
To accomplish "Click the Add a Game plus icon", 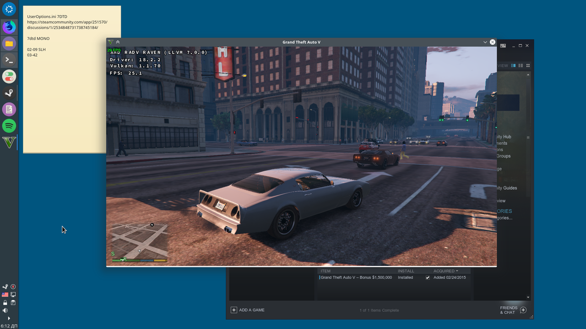I will (233, 310).
